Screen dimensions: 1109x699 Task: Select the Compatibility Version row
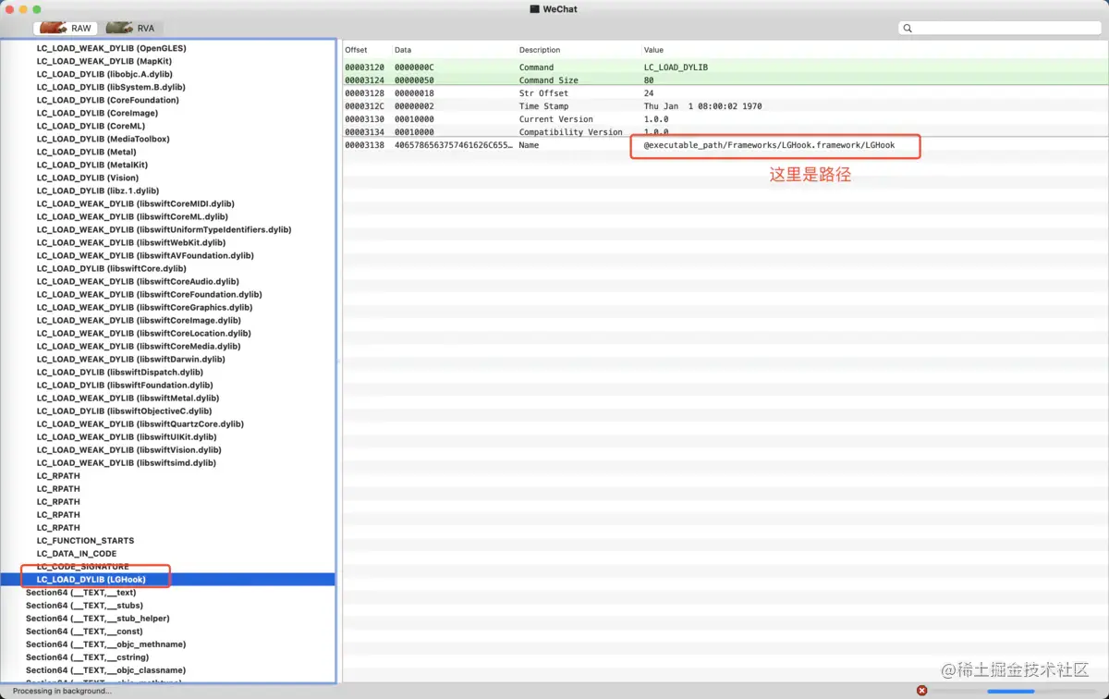(725, 131)
